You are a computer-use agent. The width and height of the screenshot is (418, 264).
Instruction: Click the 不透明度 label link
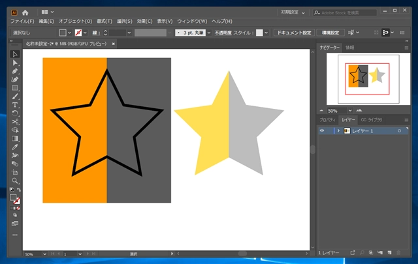click(x=223, y=33)
